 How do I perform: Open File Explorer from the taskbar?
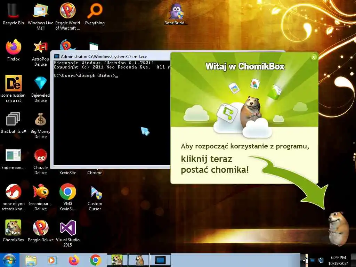click(x=31, y=260)
